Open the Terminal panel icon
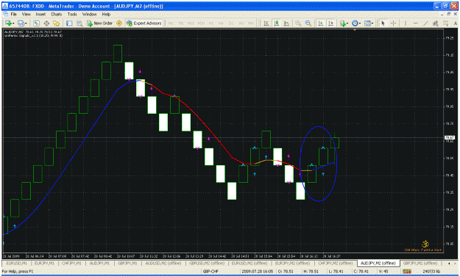Screen dimensions: 460x276 click(x=69, y=23)
